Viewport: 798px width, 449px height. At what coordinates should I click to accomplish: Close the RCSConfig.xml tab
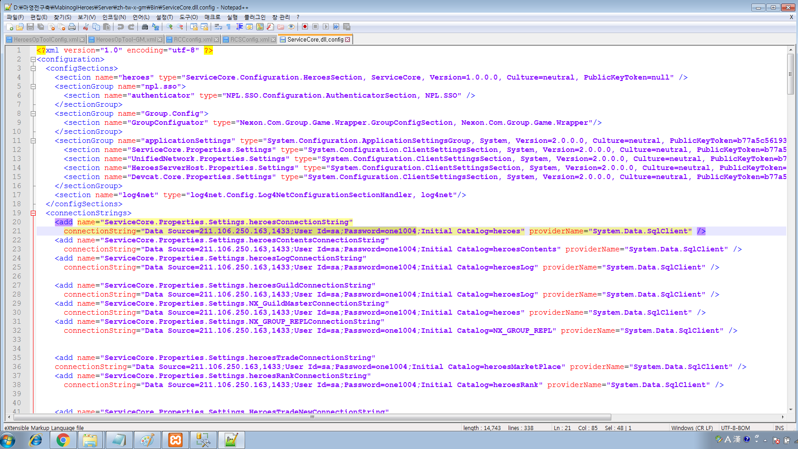pyautogui.click(x=273, y=40)
